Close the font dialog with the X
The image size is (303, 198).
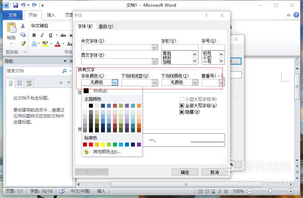pyautogui.click(x=222, y=15)
